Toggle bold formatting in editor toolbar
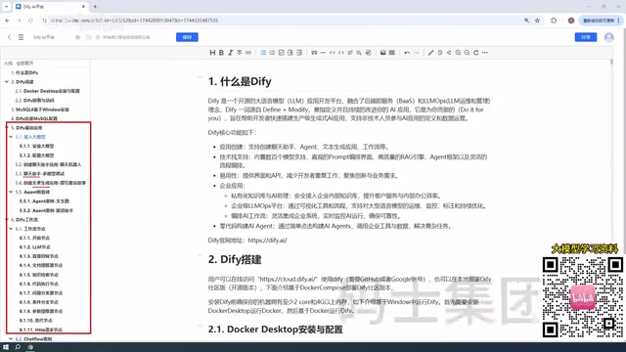 pyautogui.click(x=221, y=53)
